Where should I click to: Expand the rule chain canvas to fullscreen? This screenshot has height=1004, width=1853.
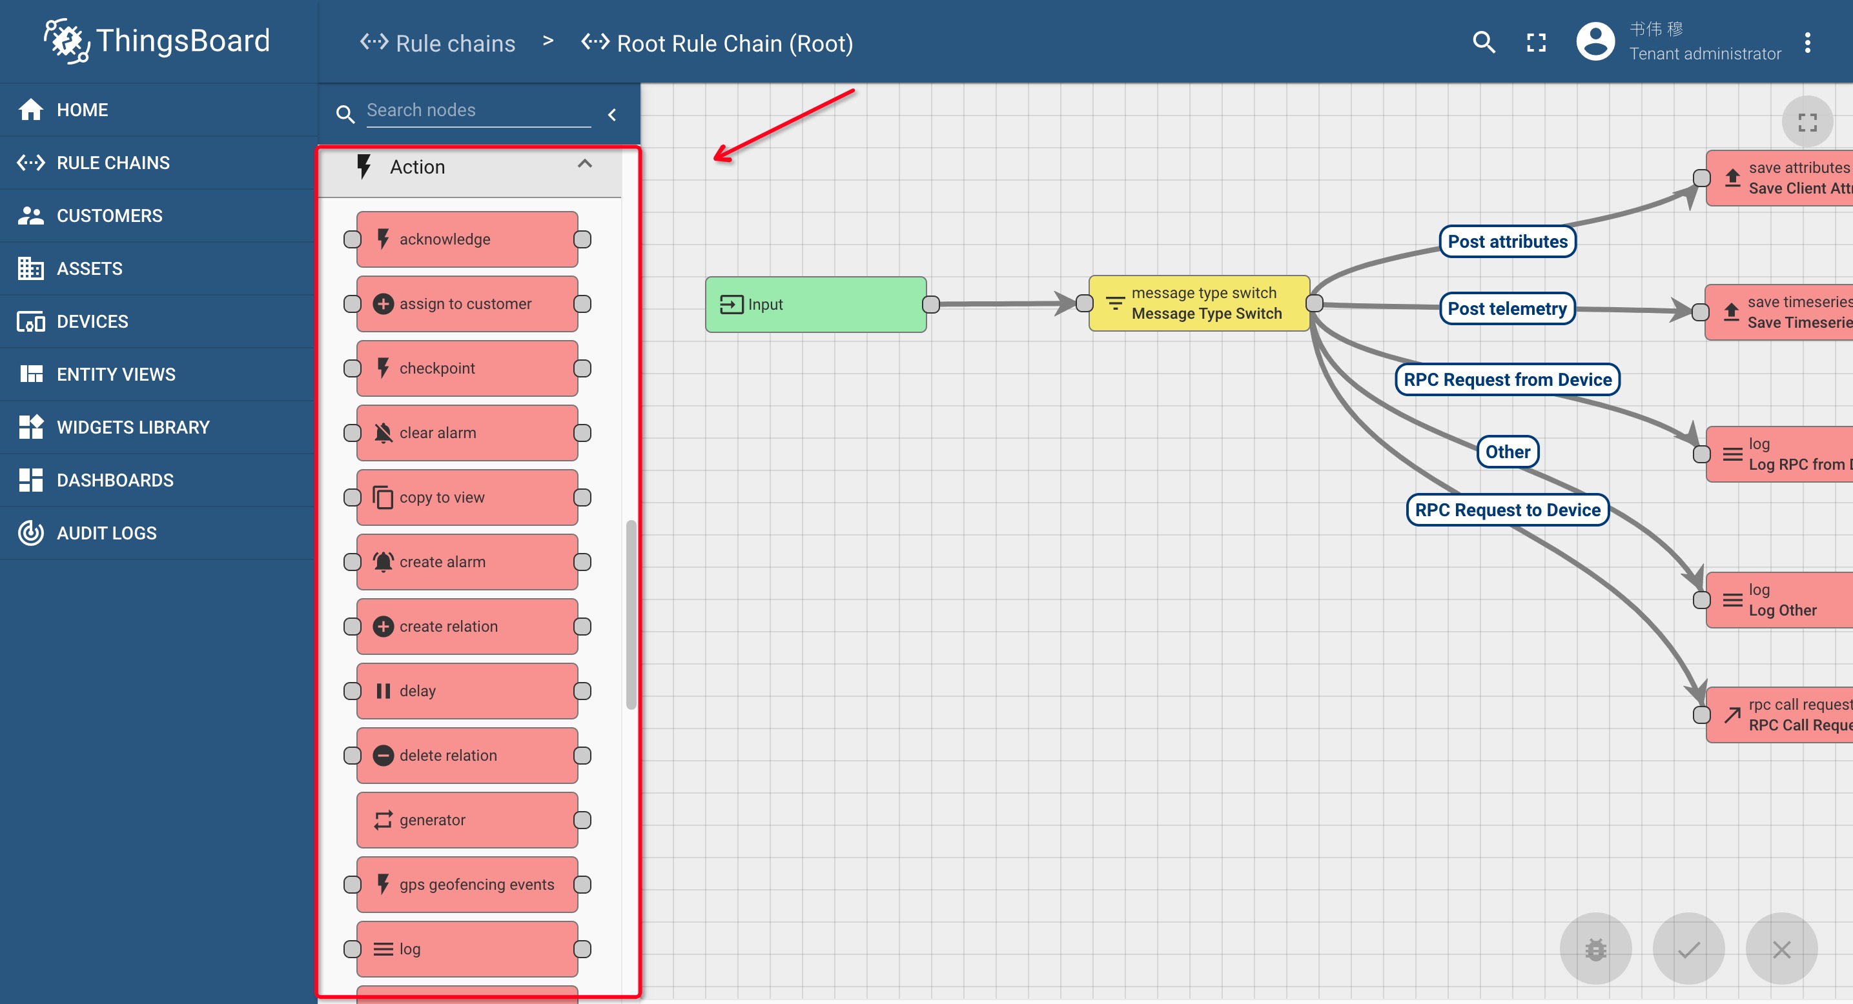[1807, 122]
